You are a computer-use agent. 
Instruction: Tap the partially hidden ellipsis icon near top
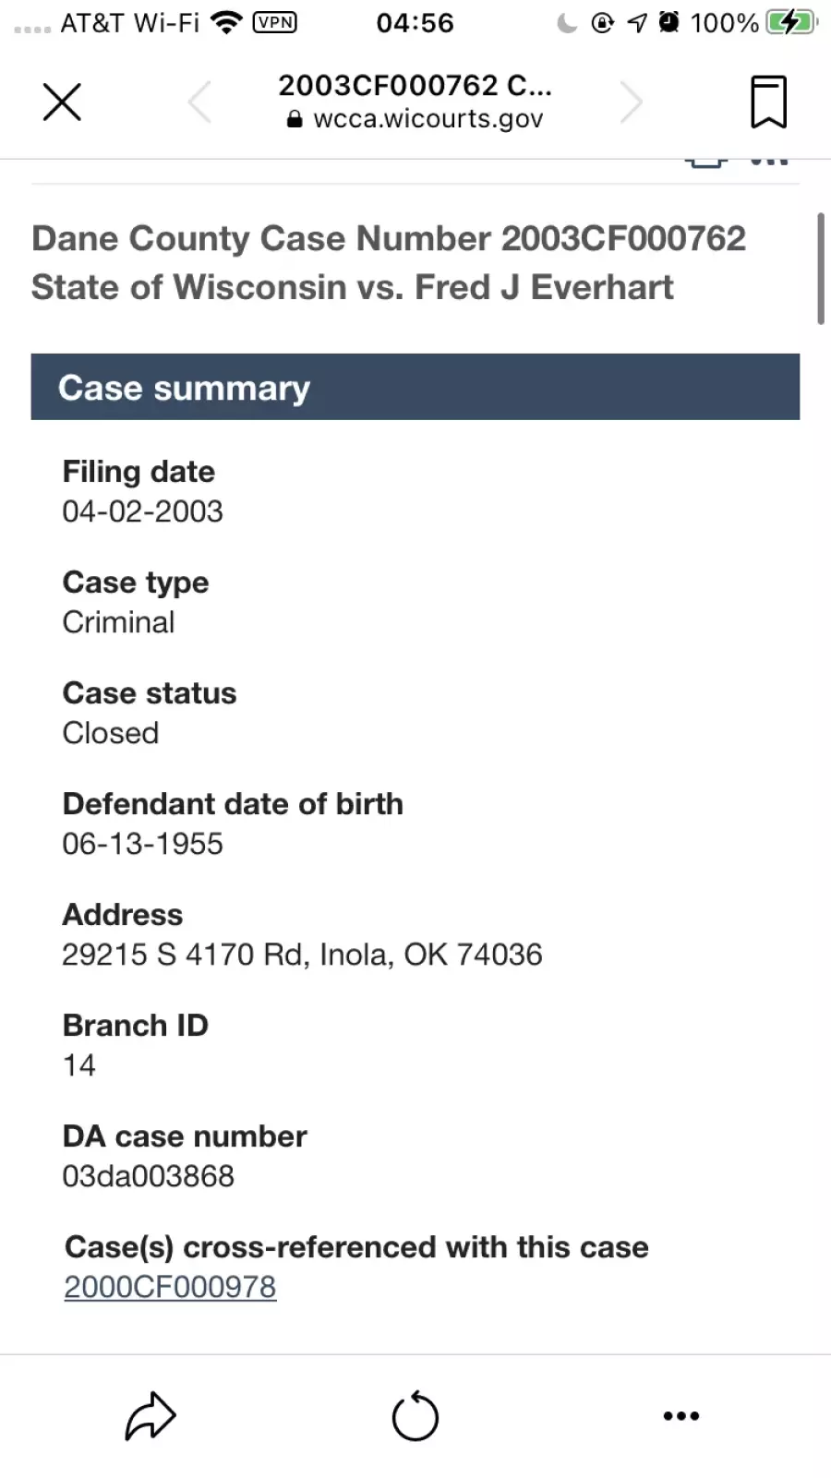tap(769, 162)
